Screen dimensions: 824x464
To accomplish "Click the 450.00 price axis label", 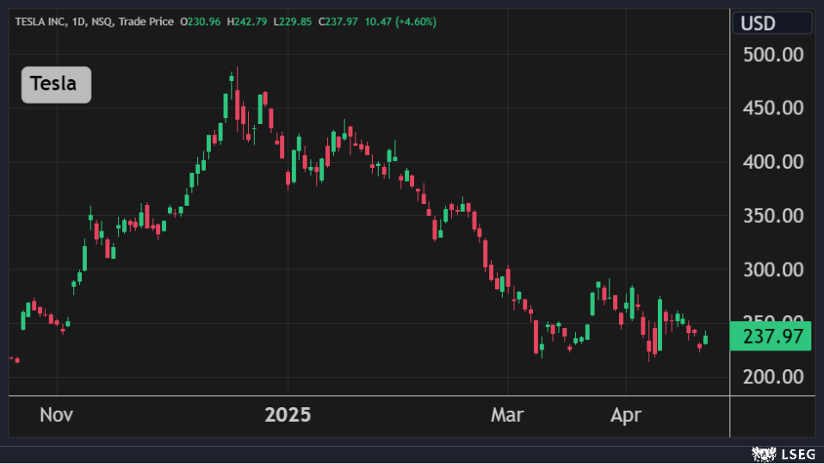I will click(x=772, y=108).
